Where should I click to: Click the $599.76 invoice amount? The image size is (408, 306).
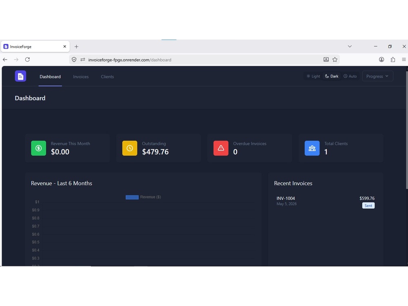click(x=367, y=198)
